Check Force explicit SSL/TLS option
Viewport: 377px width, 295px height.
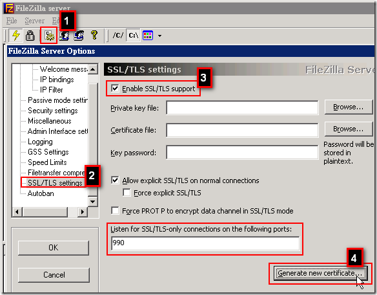point(127,193)
